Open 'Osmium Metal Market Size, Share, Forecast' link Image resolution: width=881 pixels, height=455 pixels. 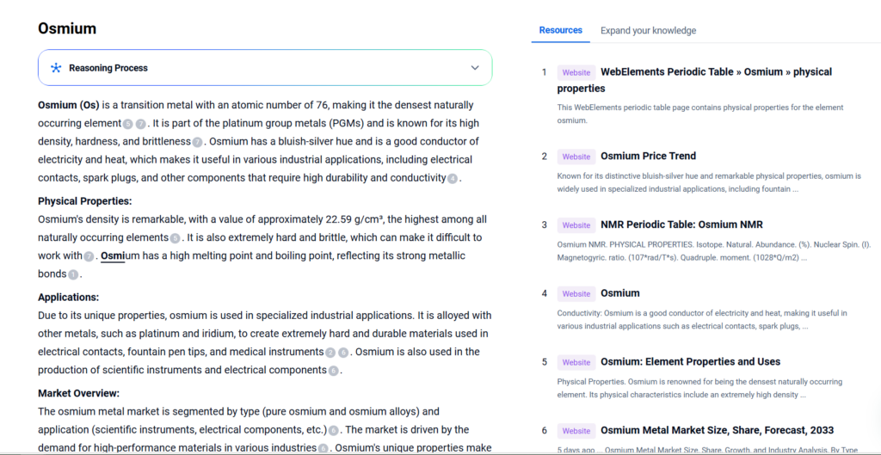[x=717, y=430]
